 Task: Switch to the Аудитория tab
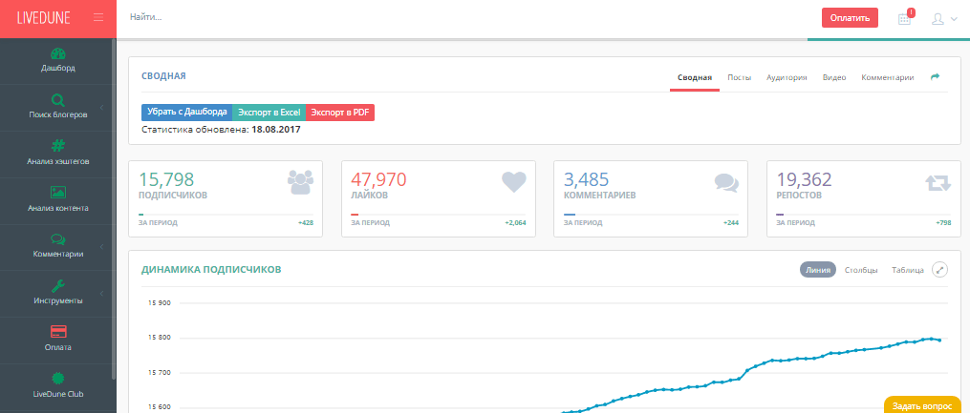point(787,77)
